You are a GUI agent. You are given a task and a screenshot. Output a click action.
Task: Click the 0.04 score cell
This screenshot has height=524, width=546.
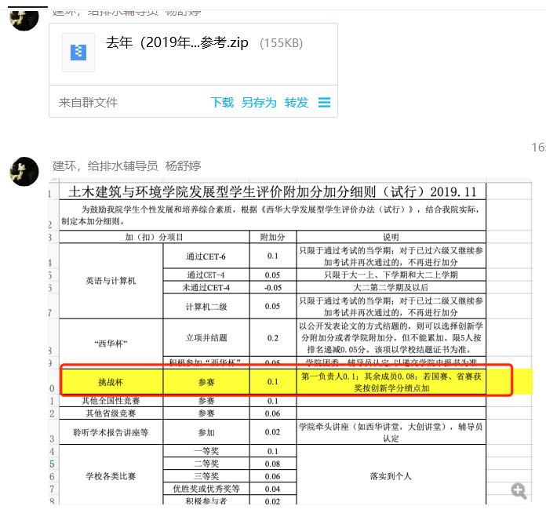[273, 489]
